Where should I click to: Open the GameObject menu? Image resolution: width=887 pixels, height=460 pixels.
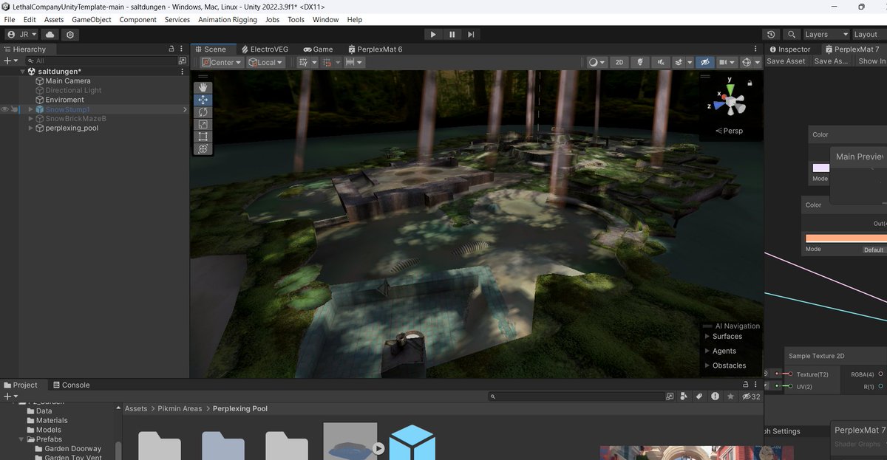(x=92, y=19)
